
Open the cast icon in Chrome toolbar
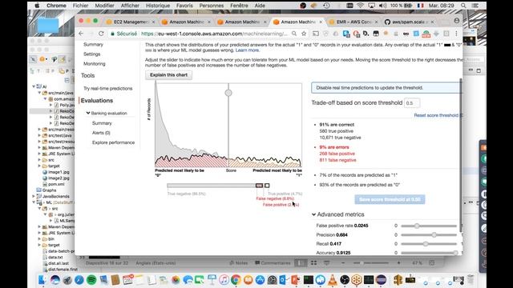315,34
